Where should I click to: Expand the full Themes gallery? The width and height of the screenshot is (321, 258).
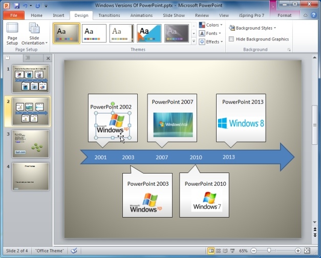point(194,41)
